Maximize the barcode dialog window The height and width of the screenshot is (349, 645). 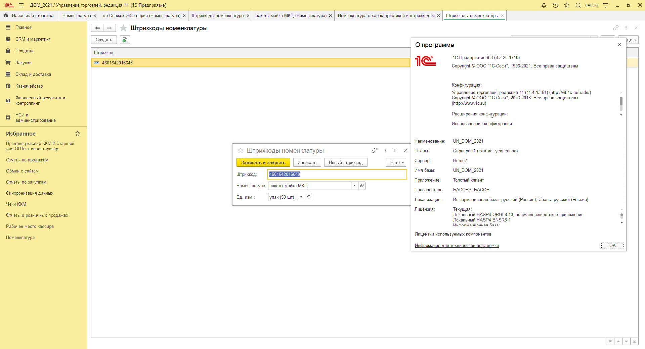[395, 150]
